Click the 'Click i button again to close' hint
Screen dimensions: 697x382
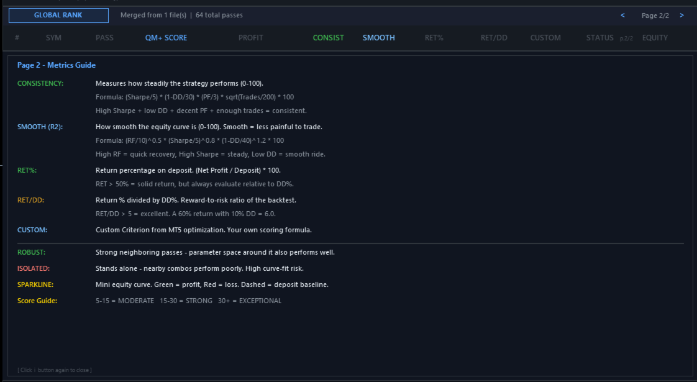click(x=55, y=370)
